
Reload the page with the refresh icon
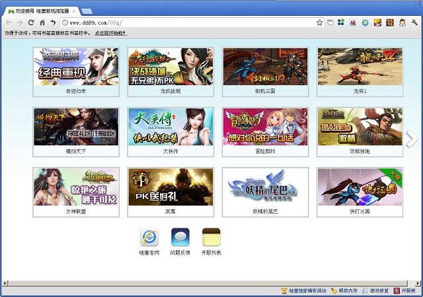coord(30,22)
